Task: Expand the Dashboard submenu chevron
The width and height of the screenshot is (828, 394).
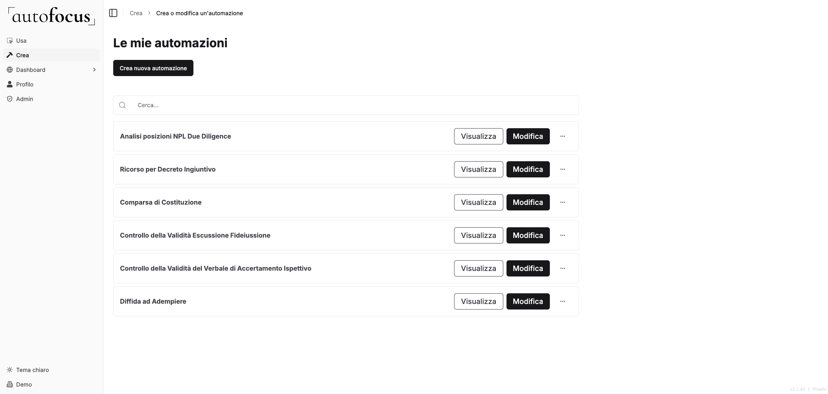Action: [94, 70]
